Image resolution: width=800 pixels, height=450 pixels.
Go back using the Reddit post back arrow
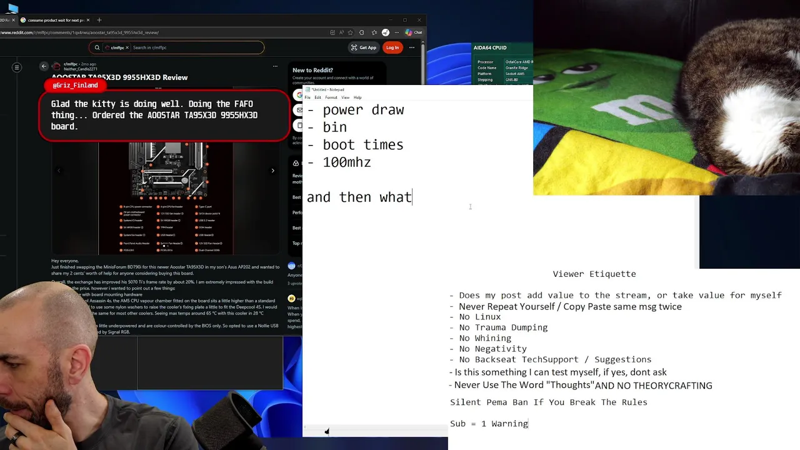(44, 66)
